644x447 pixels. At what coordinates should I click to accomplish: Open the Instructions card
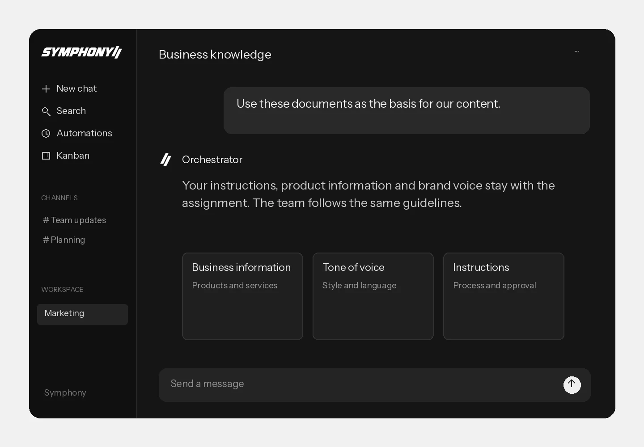tap(504, 296)
